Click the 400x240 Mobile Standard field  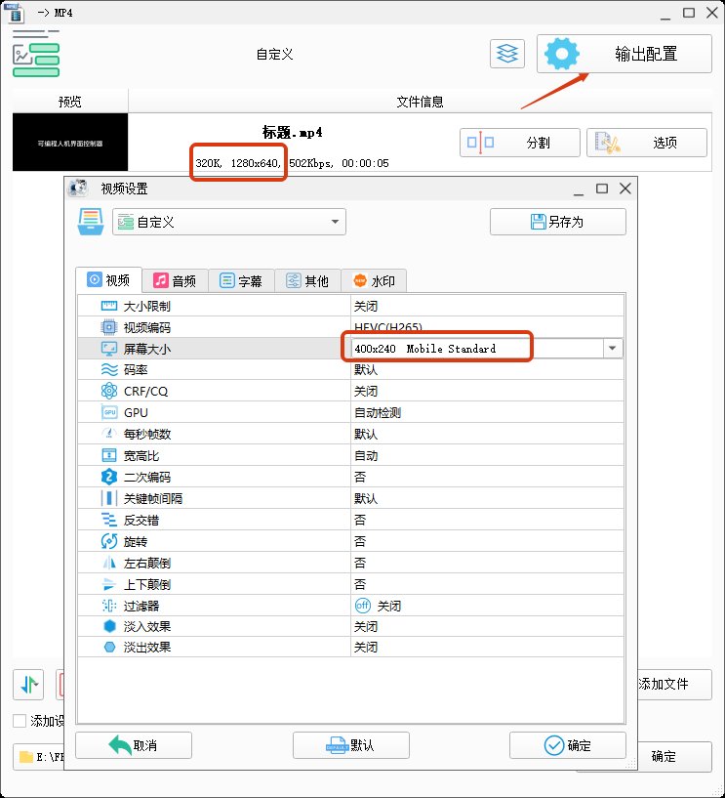coord(478,349)
